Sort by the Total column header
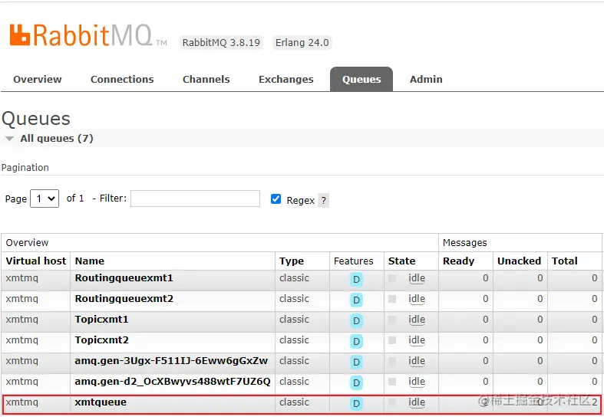 click(565, 261)
